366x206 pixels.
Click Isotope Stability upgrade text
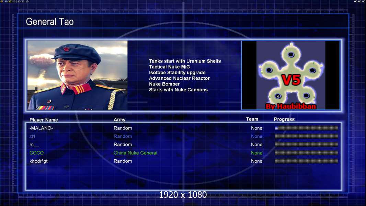tap(177, 73)
